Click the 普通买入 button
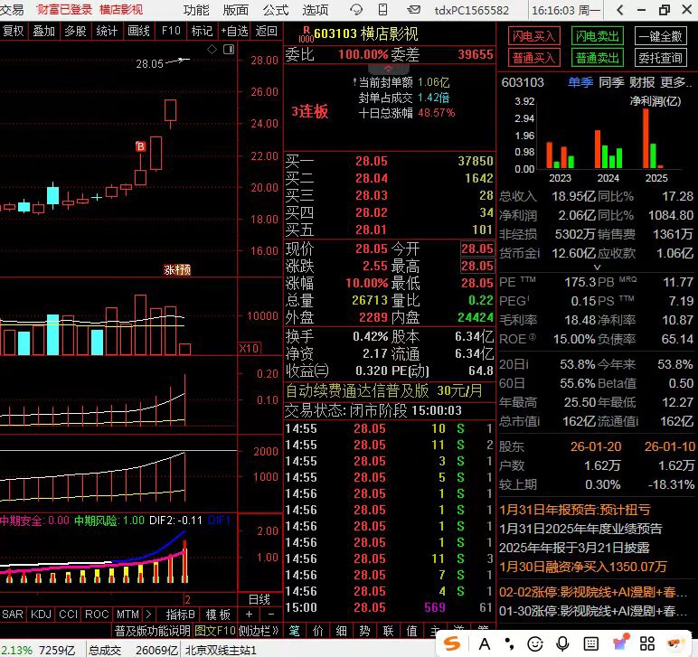Viewport: 698px width, 657px height. coord(533,58)
